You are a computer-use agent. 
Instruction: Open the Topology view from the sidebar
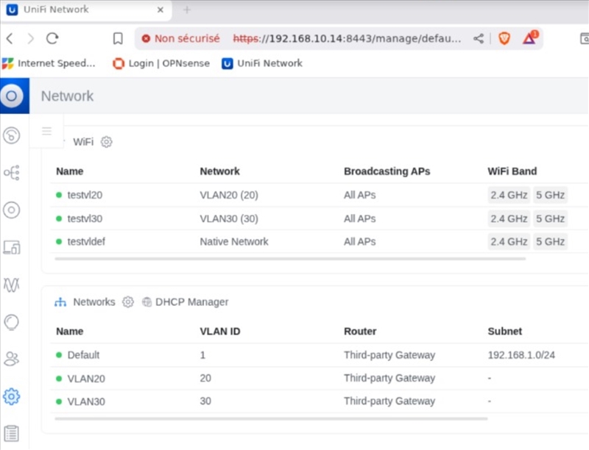pos(11,173)
